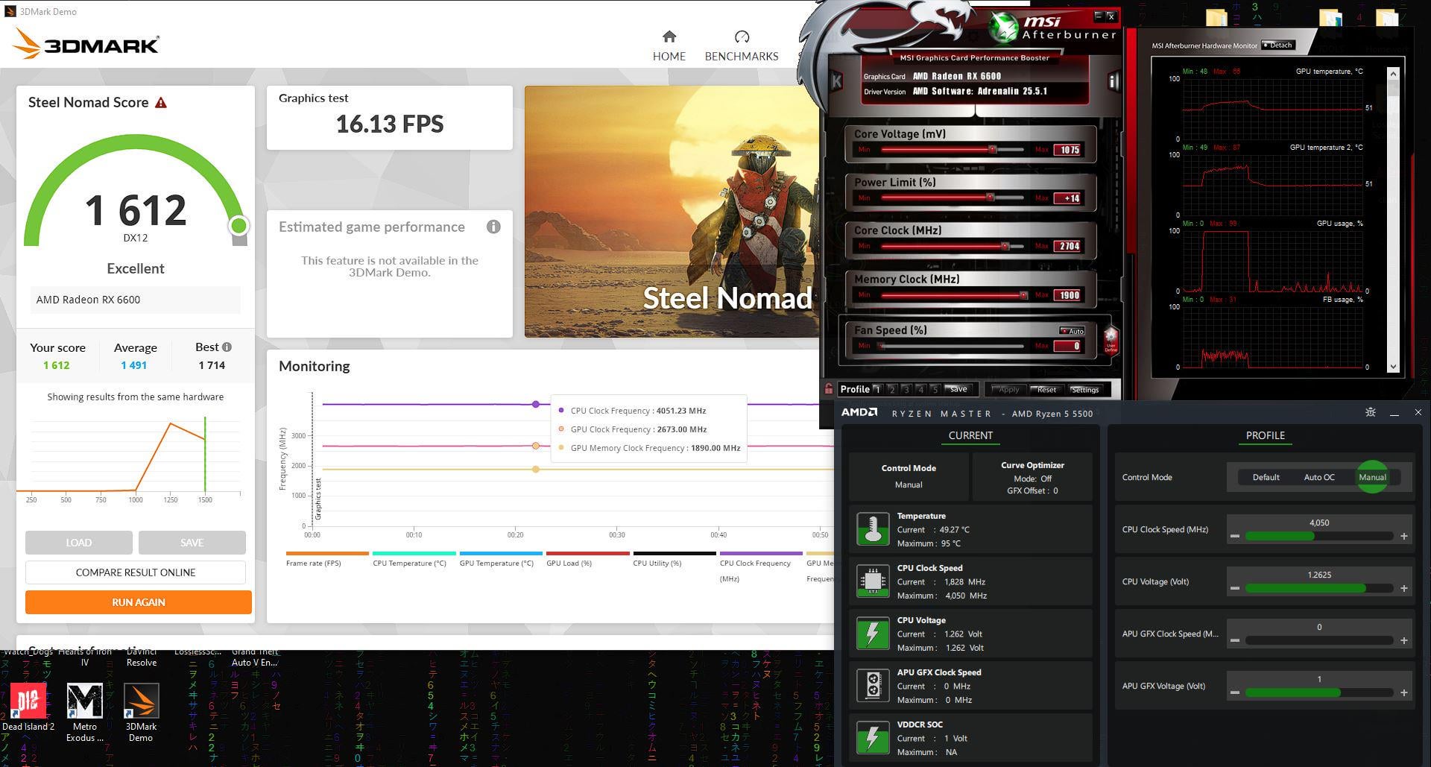Click the Kombustor K button in Afterburner
Viewport: 1431px width, 767px height.
coord(835,81)
